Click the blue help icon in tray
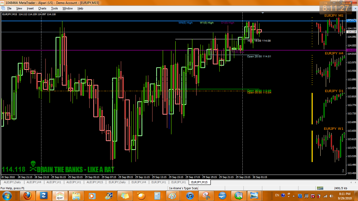This screenshot has width=358, height=201. [283, 196]
